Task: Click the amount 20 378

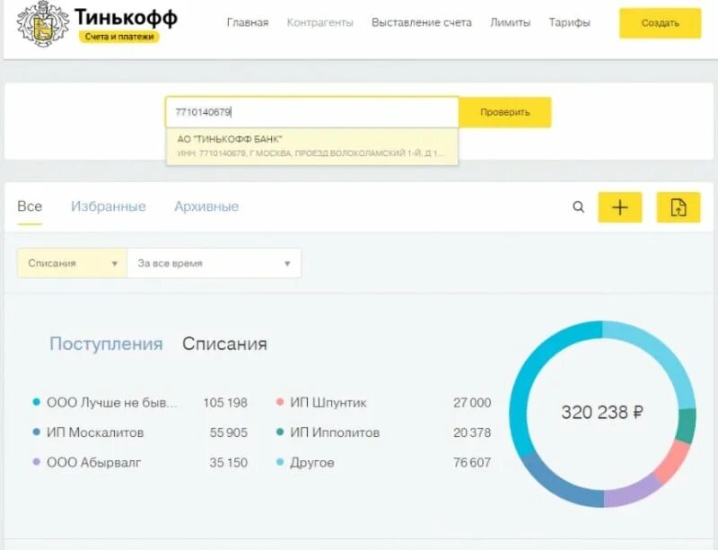Action: (x=472, y=432)
